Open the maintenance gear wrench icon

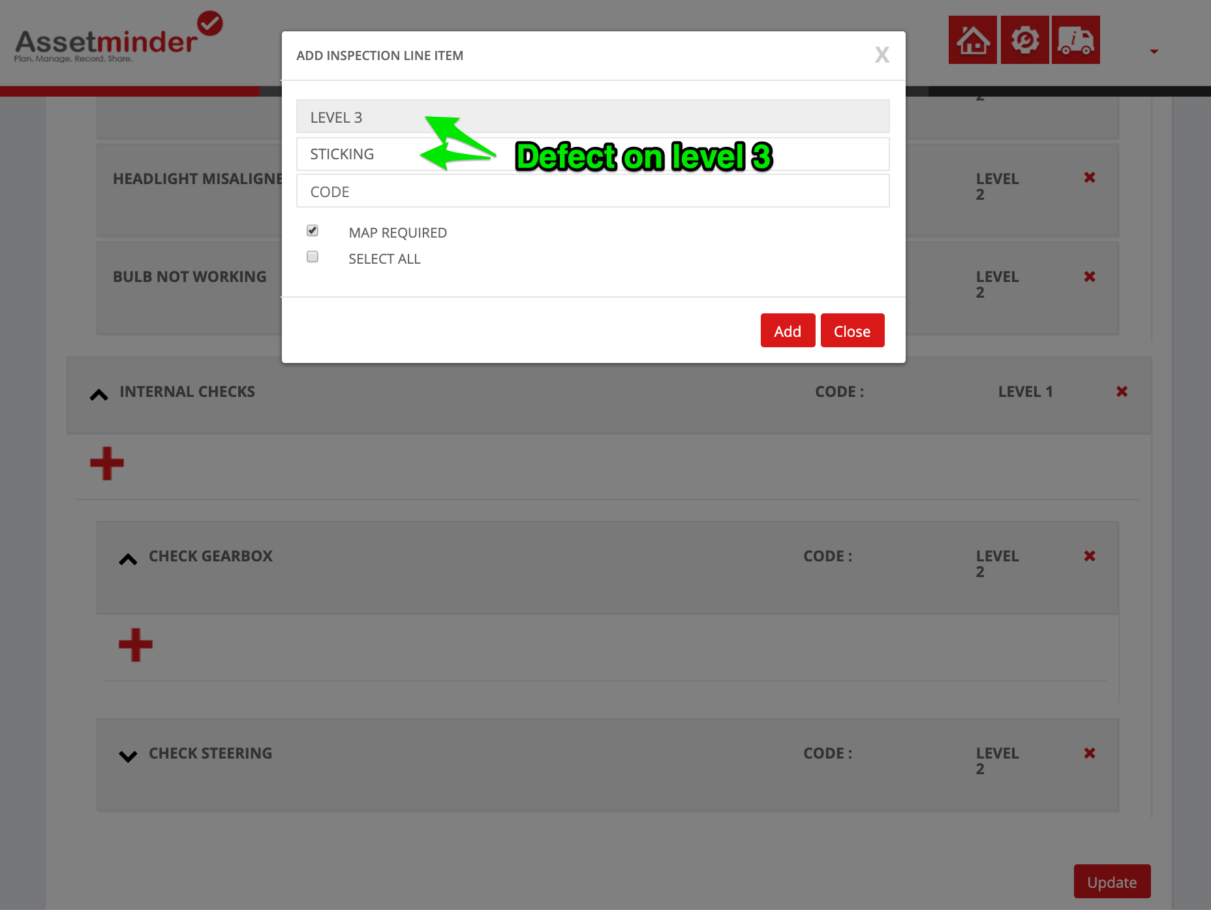[x=1024, y=40]
